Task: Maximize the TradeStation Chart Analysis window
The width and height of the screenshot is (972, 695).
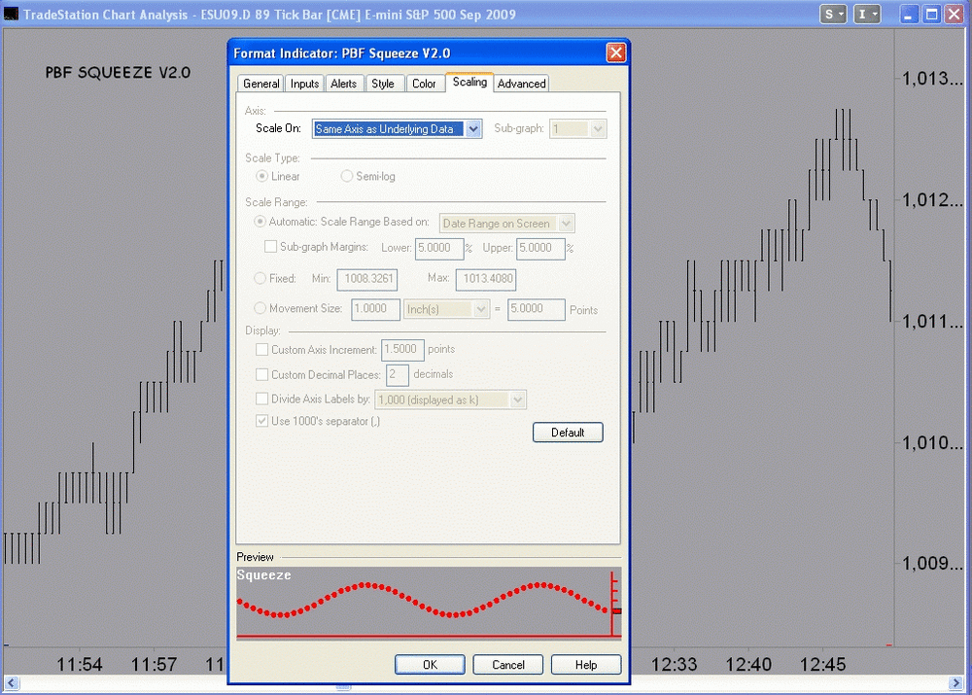Action: [x=931, y=15]
